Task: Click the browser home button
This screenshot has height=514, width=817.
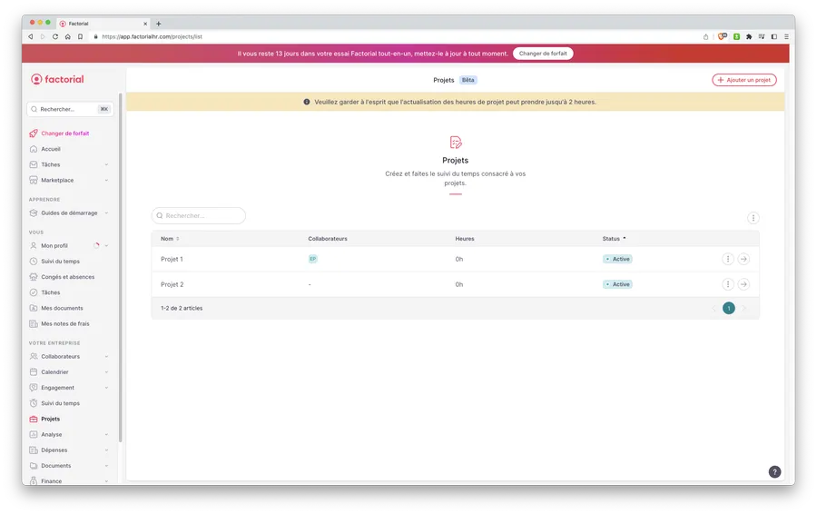Action: 68,37
